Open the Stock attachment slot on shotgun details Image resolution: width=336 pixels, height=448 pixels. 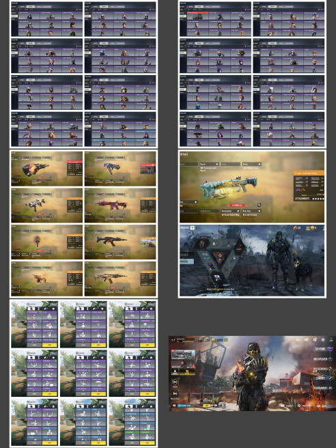(252, 165)
